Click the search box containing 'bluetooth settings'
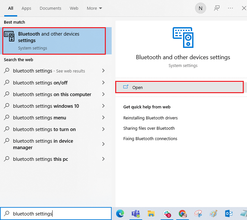The width and height of the screenshot is (247, 220). [x=58, y=214]
